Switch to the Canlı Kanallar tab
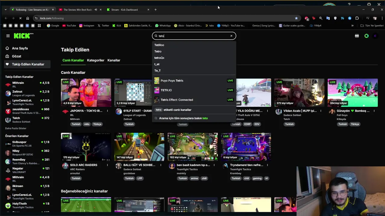The width and height of the screenshot is (385, 216). pos(73,60)
